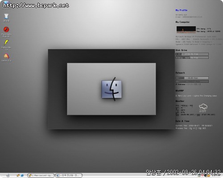
Task: Select the My Computer heading in the sidebar
Action: click(182, 22)
